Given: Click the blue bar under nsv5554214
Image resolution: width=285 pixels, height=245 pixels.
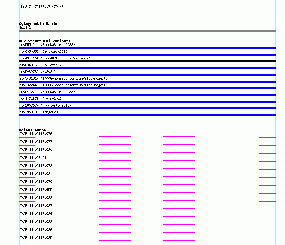Looking at the screenshot, I should (147, 48).
